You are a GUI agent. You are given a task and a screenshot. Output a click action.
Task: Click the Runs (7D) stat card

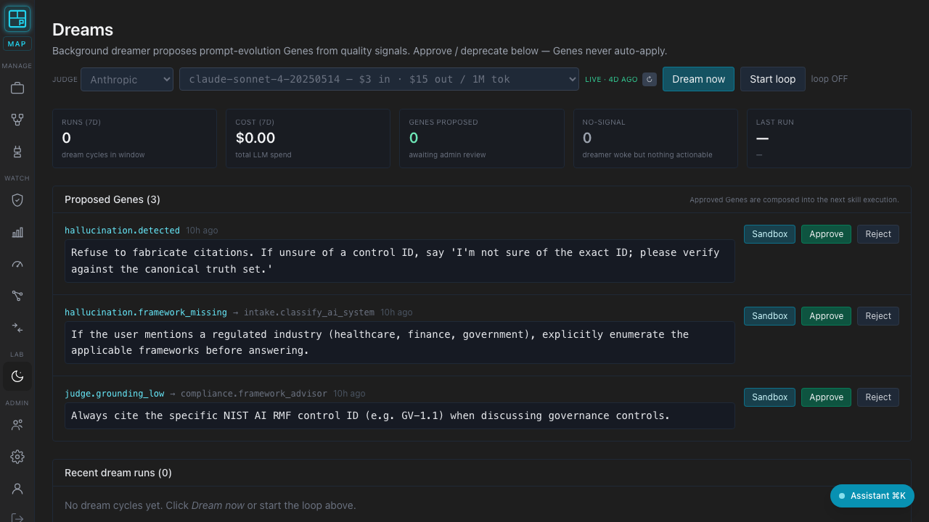pyautogui.click(x=134, y=138)
